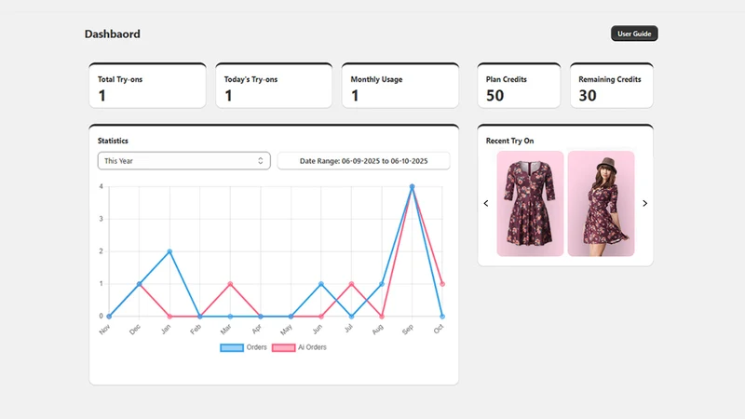The image size is (745, 419).
Task: Click the Statistics section title
Action: pyautogui.click(x=113, y=141)
